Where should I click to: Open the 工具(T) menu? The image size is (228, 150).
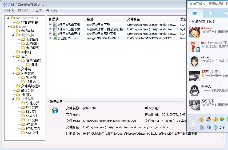tap(37, 11)
